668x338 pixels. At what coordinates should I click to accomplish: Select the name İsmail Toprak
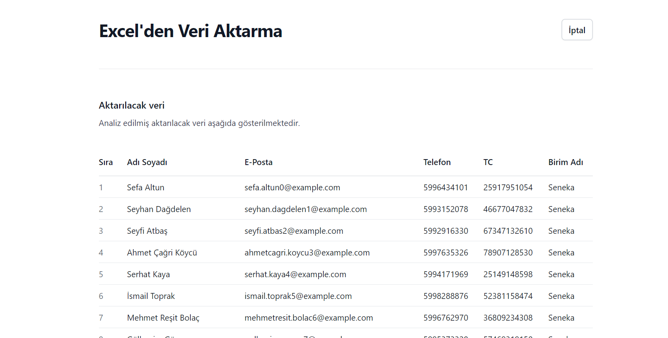coord(151,296)
